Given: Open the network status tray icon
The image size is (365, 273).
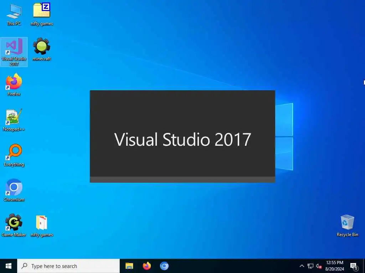Looking at the screenshot, I should (x=310, y=266).
